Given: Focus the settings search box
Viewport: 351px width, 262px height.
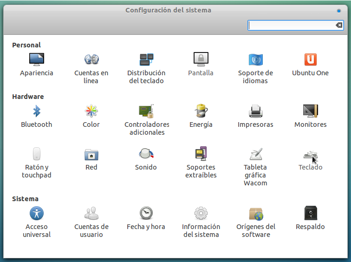Looking at the screenshot, I should (295, 25).
